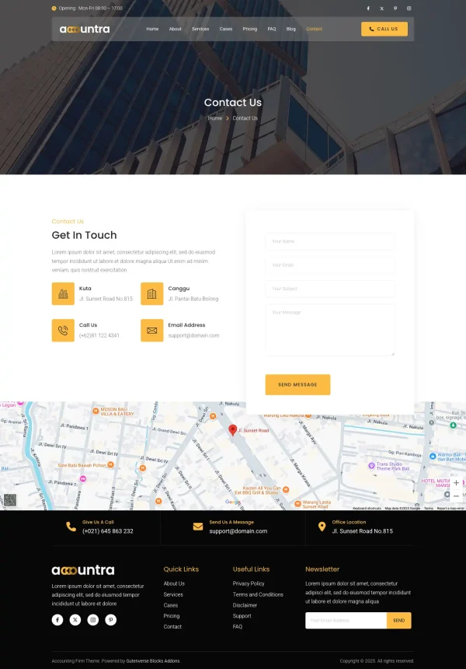Toggle map satellite layer thumbnail

tap(9, 500)
